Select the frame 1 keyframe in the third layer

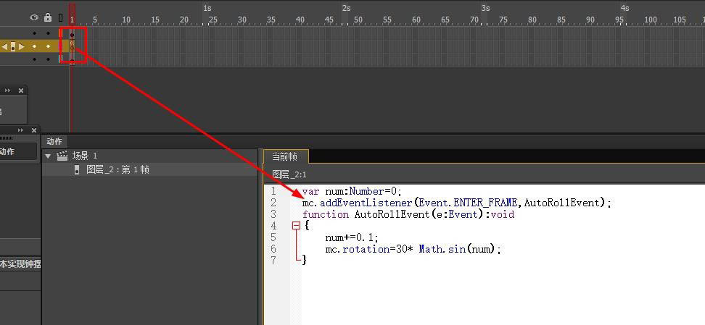tap(72, 59)
